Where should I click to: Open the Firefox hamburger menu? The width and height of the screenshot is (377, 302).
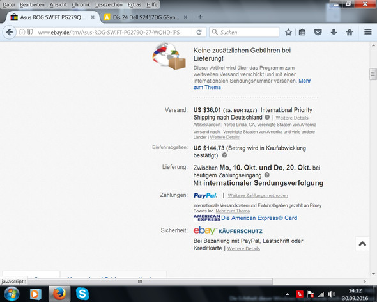point(368,32)
